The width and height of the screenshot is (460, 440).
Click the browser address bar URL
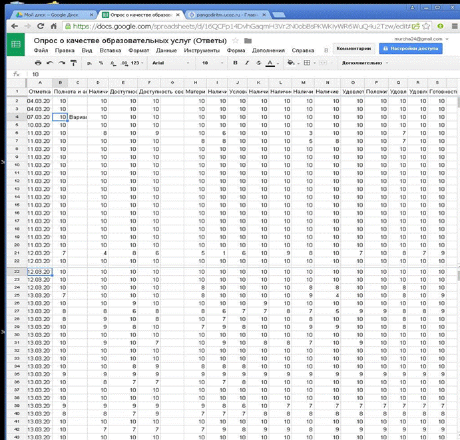pyautogui.click(x=241, y=27)
